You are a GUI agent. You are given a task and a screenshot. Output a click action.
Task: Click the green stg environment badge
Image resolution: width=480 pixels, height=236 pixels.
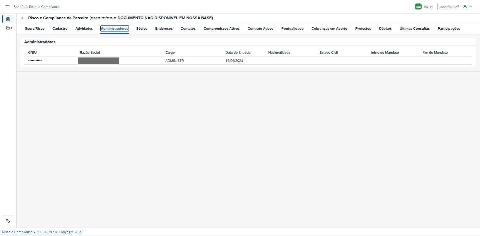point(418,7)
